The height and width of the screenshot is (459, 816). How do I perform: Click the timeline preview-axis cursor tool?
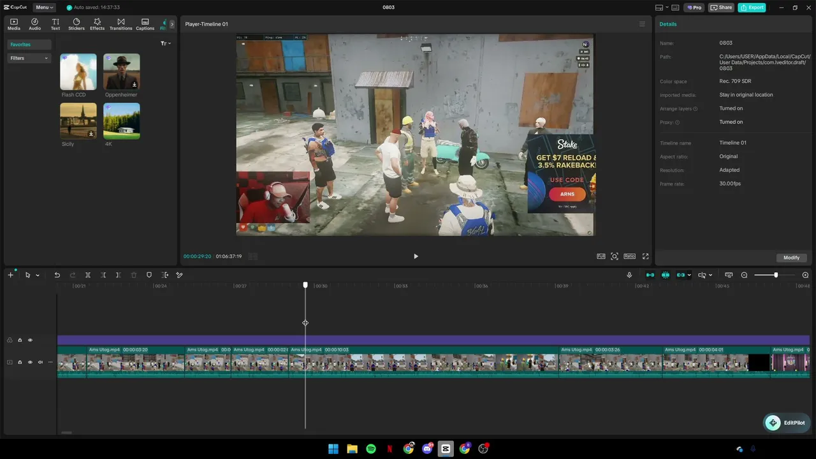702,275
